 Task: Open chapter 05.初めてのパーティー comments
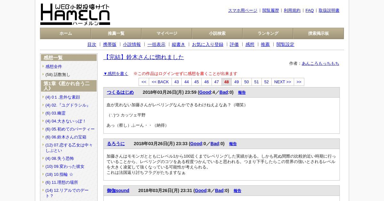[70, 129]
